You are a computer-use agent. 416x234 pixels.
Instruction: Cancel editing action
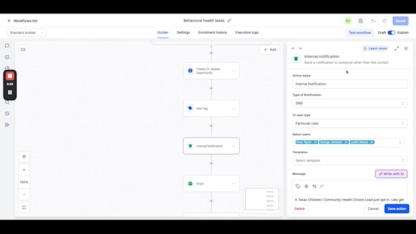[x=373, y=209]
